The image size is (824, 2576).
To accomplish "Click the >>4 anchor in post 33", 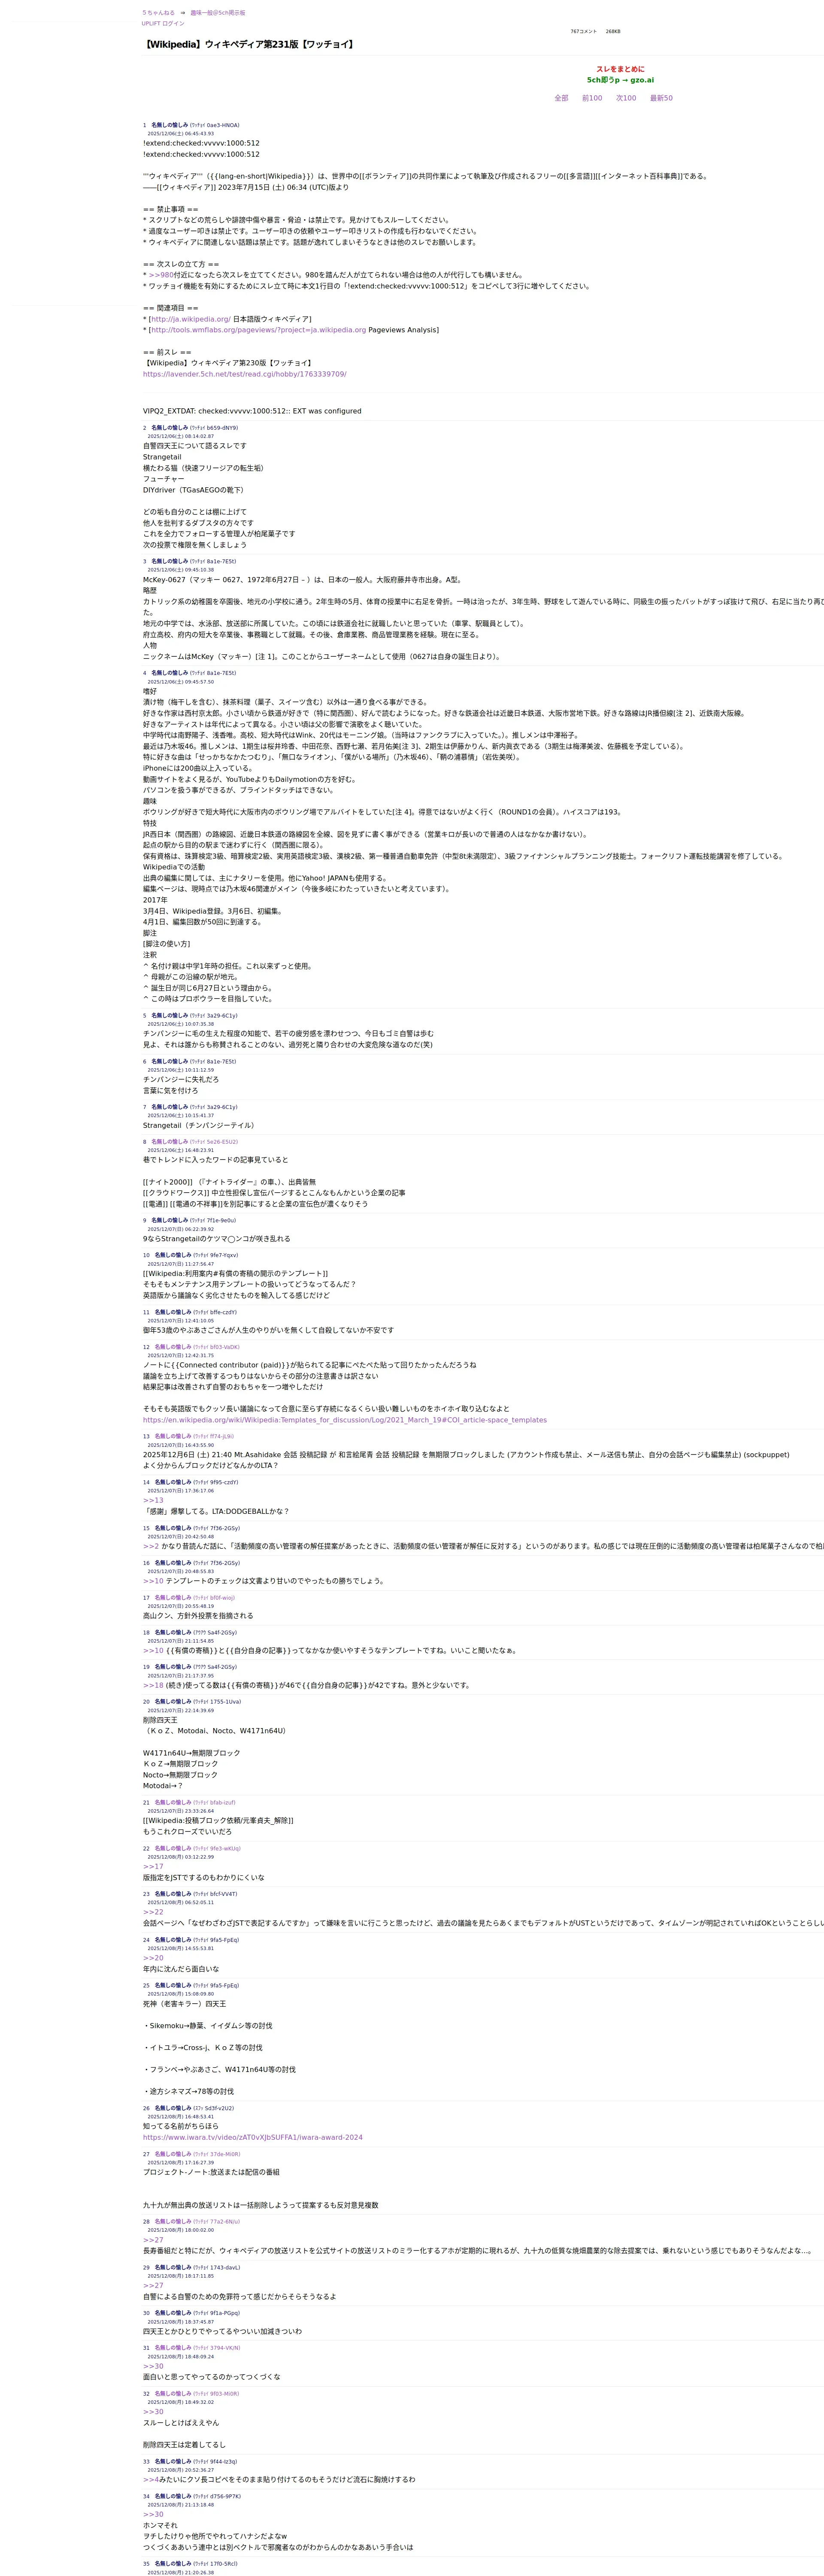I will pyautogui.click(x=150, y=2480).
